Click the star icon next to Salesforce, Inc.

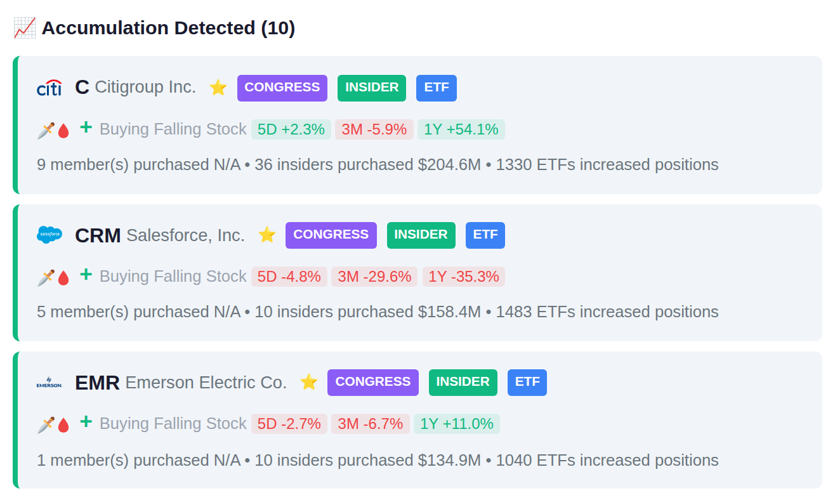(267, 235)
